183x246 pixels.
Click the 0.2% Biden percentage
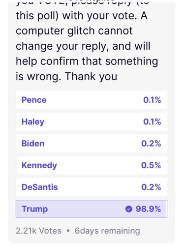click(151, 144)
